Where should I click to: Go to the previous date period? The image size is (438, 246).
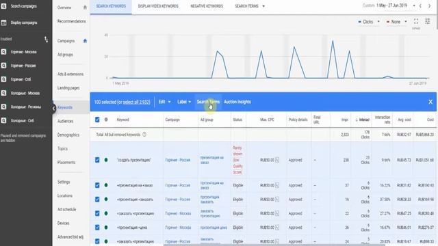(420, 6)
